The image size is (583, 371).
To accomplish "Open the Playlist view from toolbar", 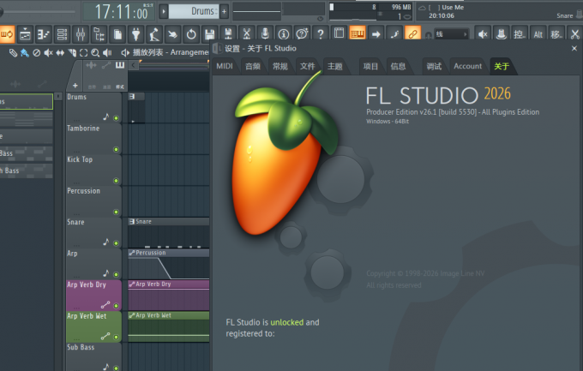I will point(25,34).
